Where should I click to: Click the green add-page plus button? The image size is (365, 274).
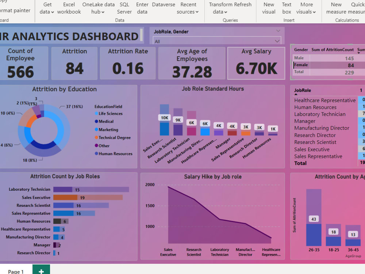point(41,270)
